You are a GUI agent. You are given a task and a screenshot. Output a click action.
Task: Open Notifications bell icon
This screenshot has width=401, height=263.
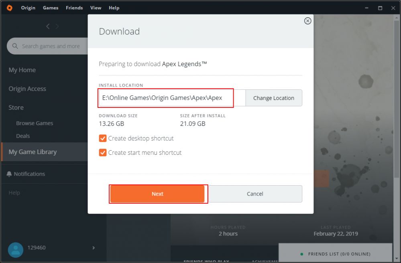9,174
